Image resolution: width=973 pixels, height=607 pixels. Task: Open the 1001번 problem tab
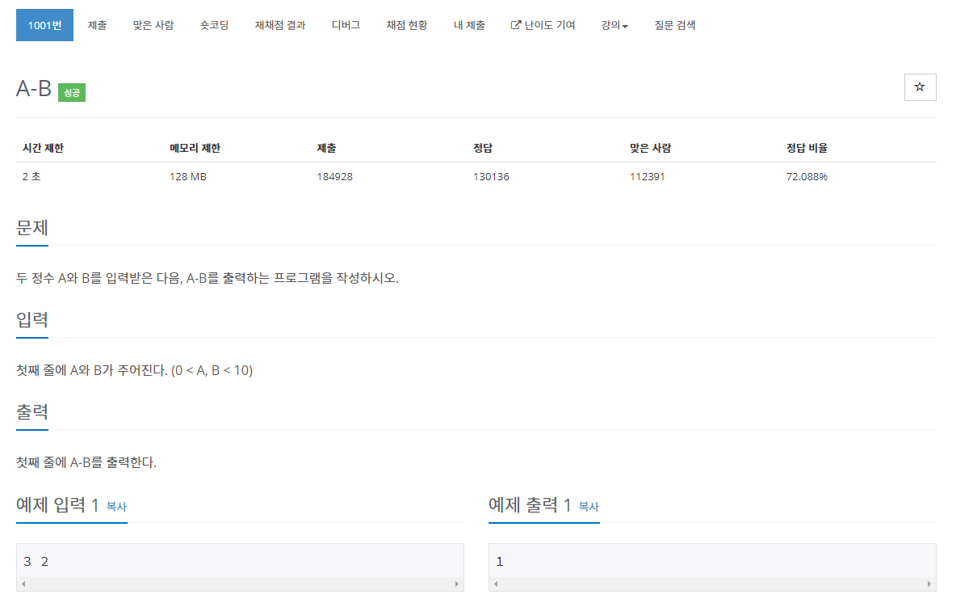coord(44,25)
